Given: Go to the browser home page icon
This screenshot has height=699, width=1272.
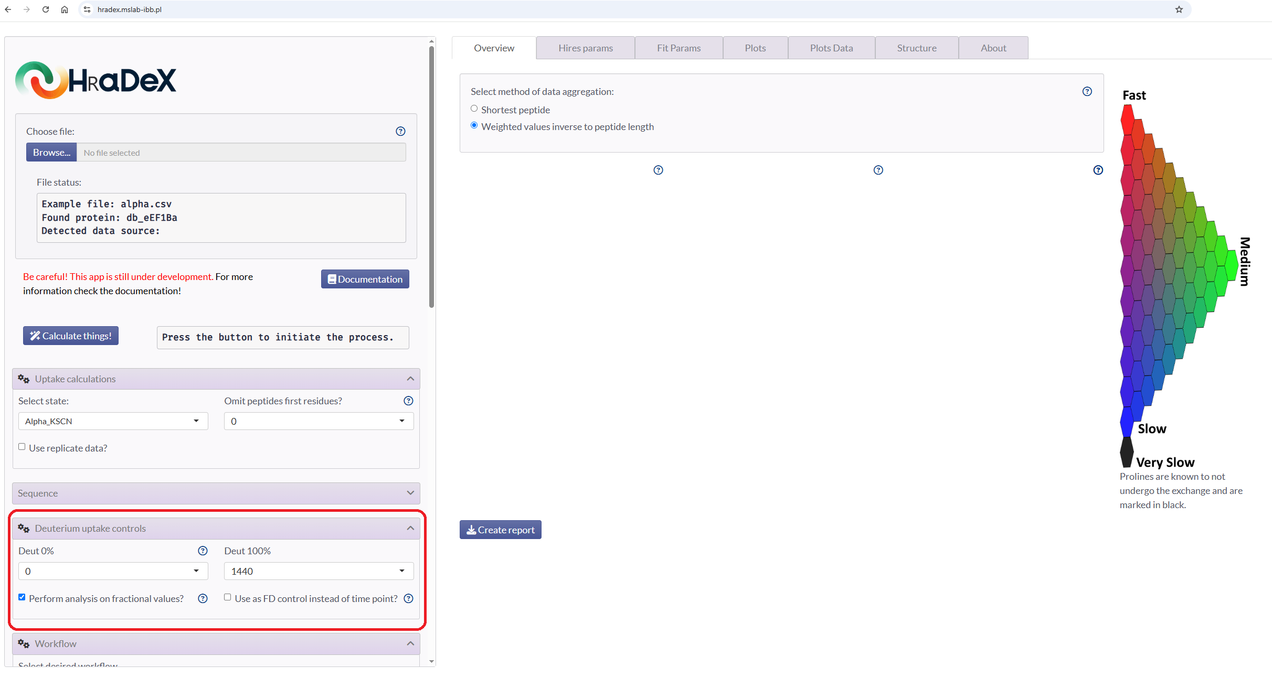Looking at the screenshot, I should click(x=65, y=9).
